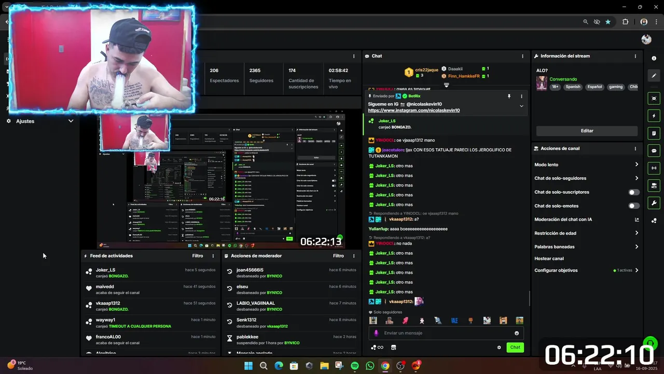
Task: Open Información del stream three-dot menu
Action: pos(635,56)
